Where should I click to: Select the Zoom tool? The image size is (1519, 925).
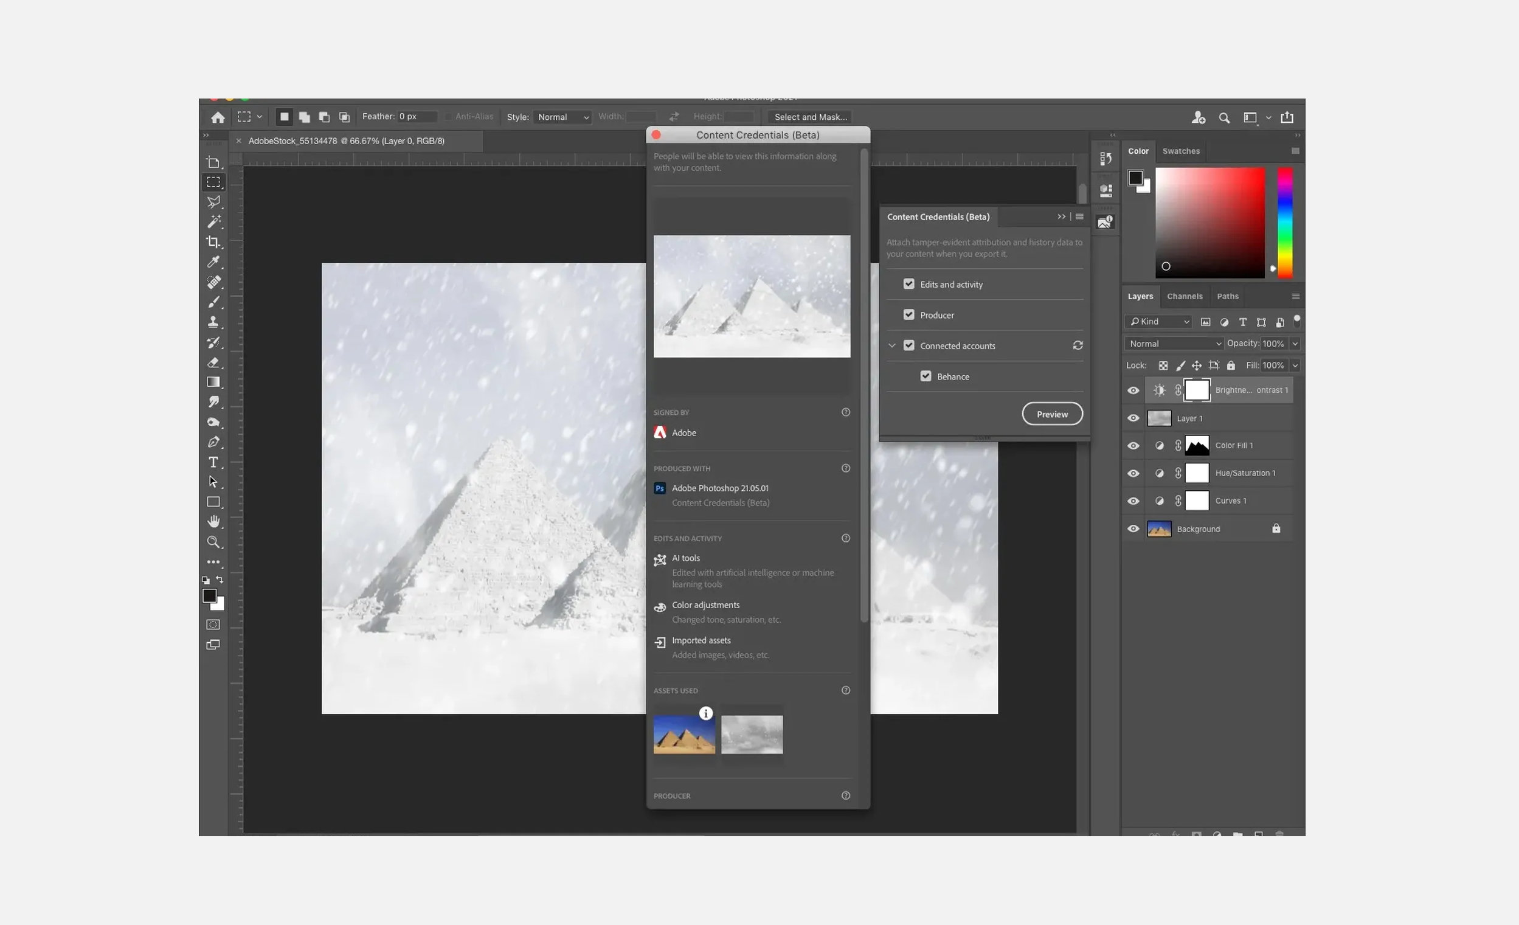213,542
